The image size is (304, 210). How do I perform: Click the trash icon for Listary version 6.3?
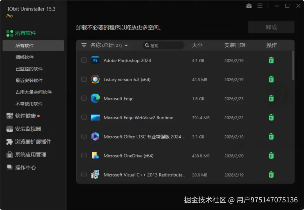(271, 79)
